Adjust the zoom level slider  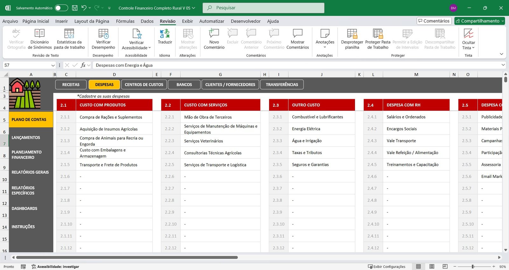473,267
